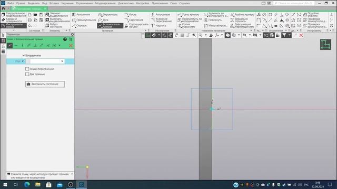Click Элемент выдавливания extrude tool
Image resolution: width=337 pixels, height=189 pixels.
click(x=57, y=15)
